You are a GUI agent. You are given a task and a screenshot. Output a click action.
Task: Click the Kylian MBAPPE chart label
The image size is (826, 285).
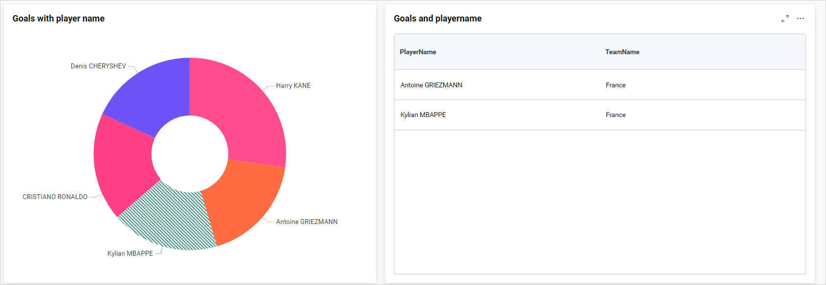tap(130, 253)
